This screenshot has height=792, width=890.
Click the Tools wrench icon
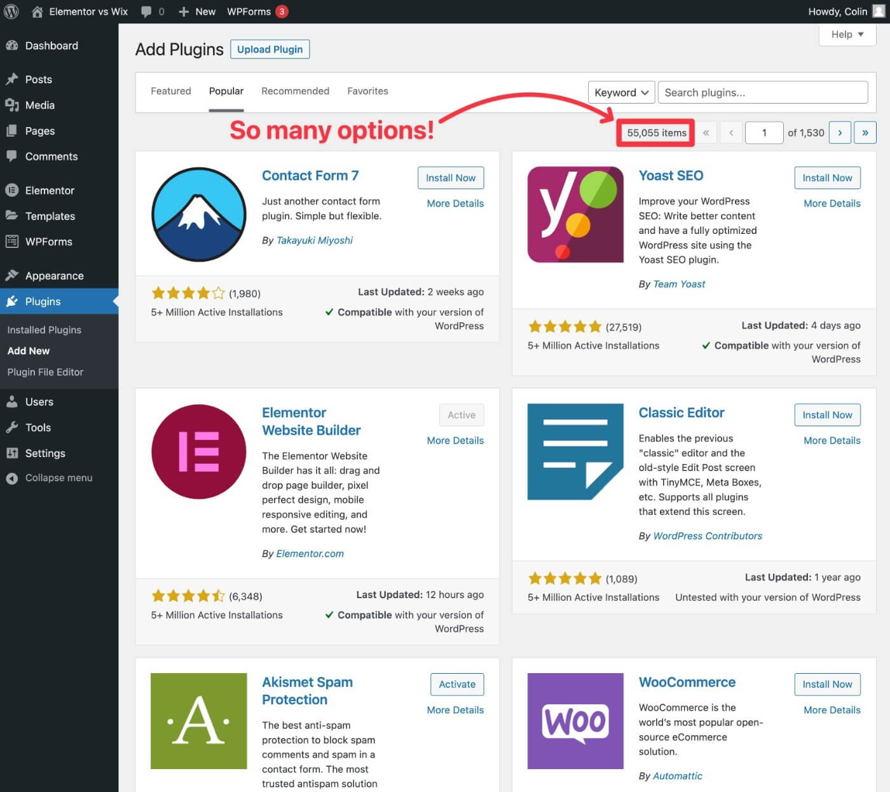point(11,428)
